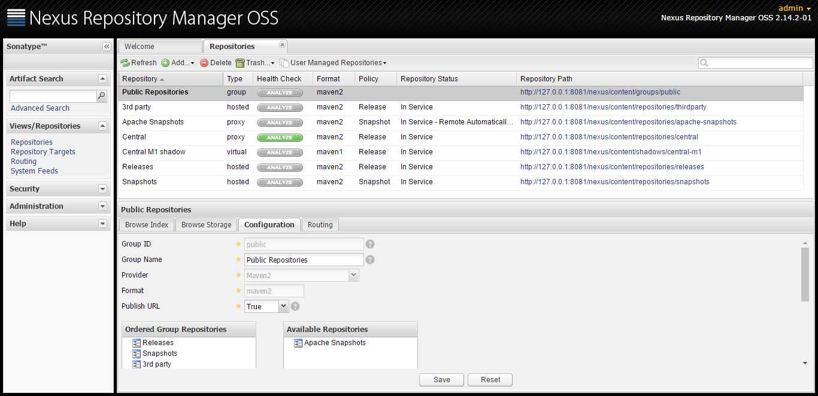Sort by the Repository column header

[171, 79]
